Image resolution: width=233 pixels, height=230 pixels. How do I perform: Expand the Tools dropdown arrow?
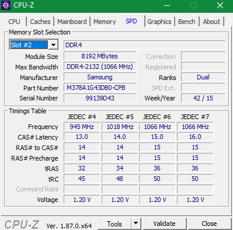(136, 224)
